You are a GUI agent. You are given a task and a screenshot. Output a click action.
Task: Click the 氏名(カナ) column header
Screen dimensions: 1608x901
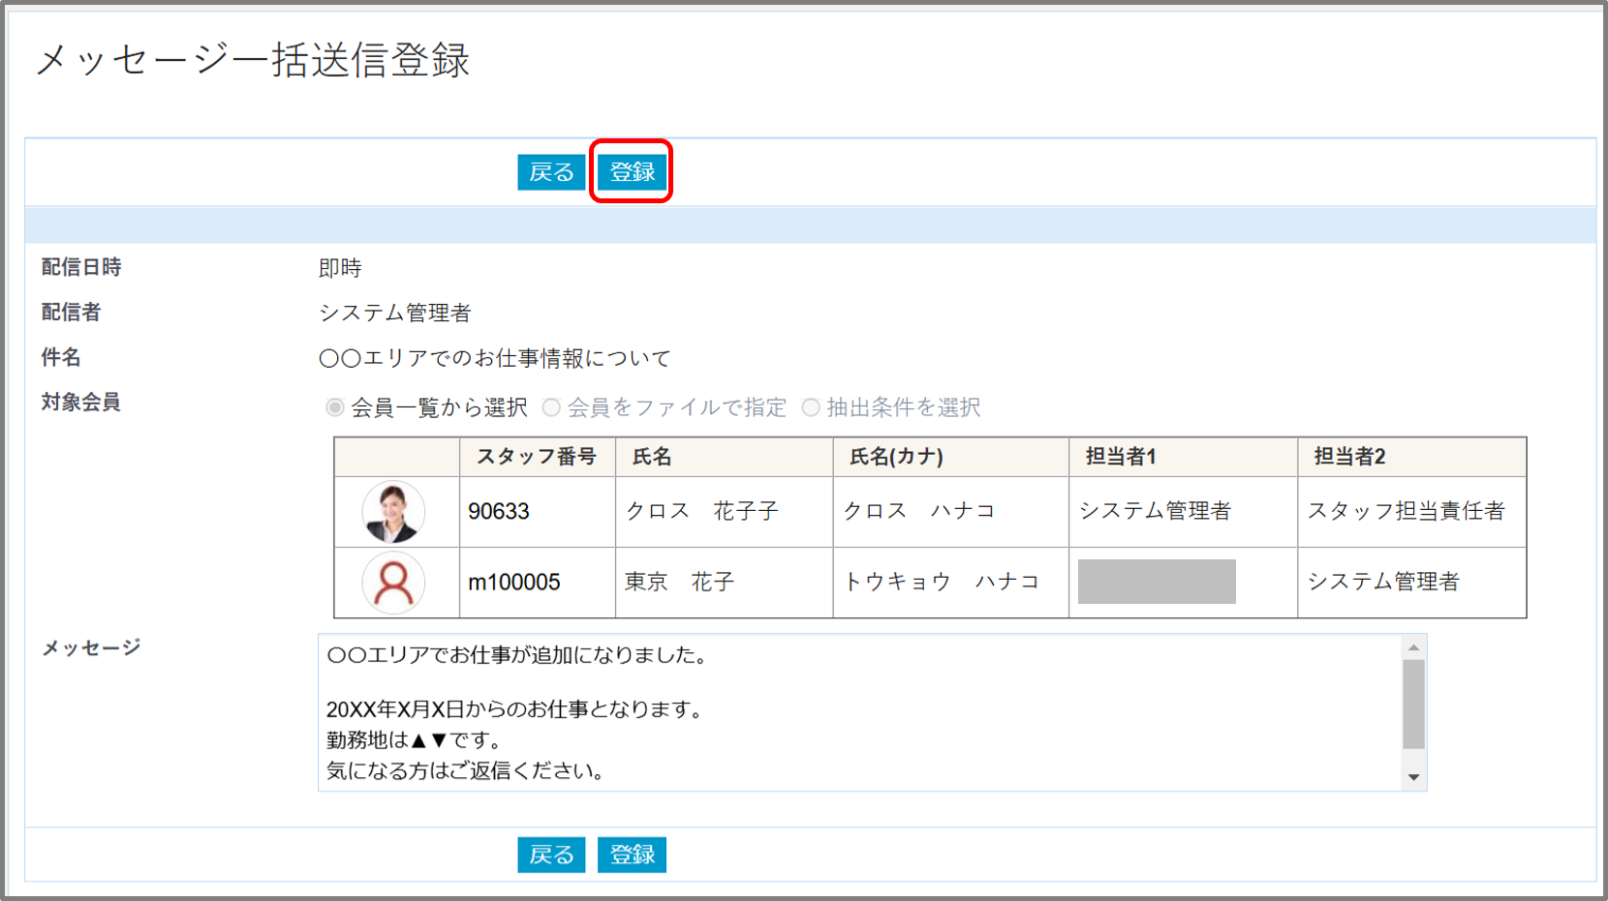897,457
